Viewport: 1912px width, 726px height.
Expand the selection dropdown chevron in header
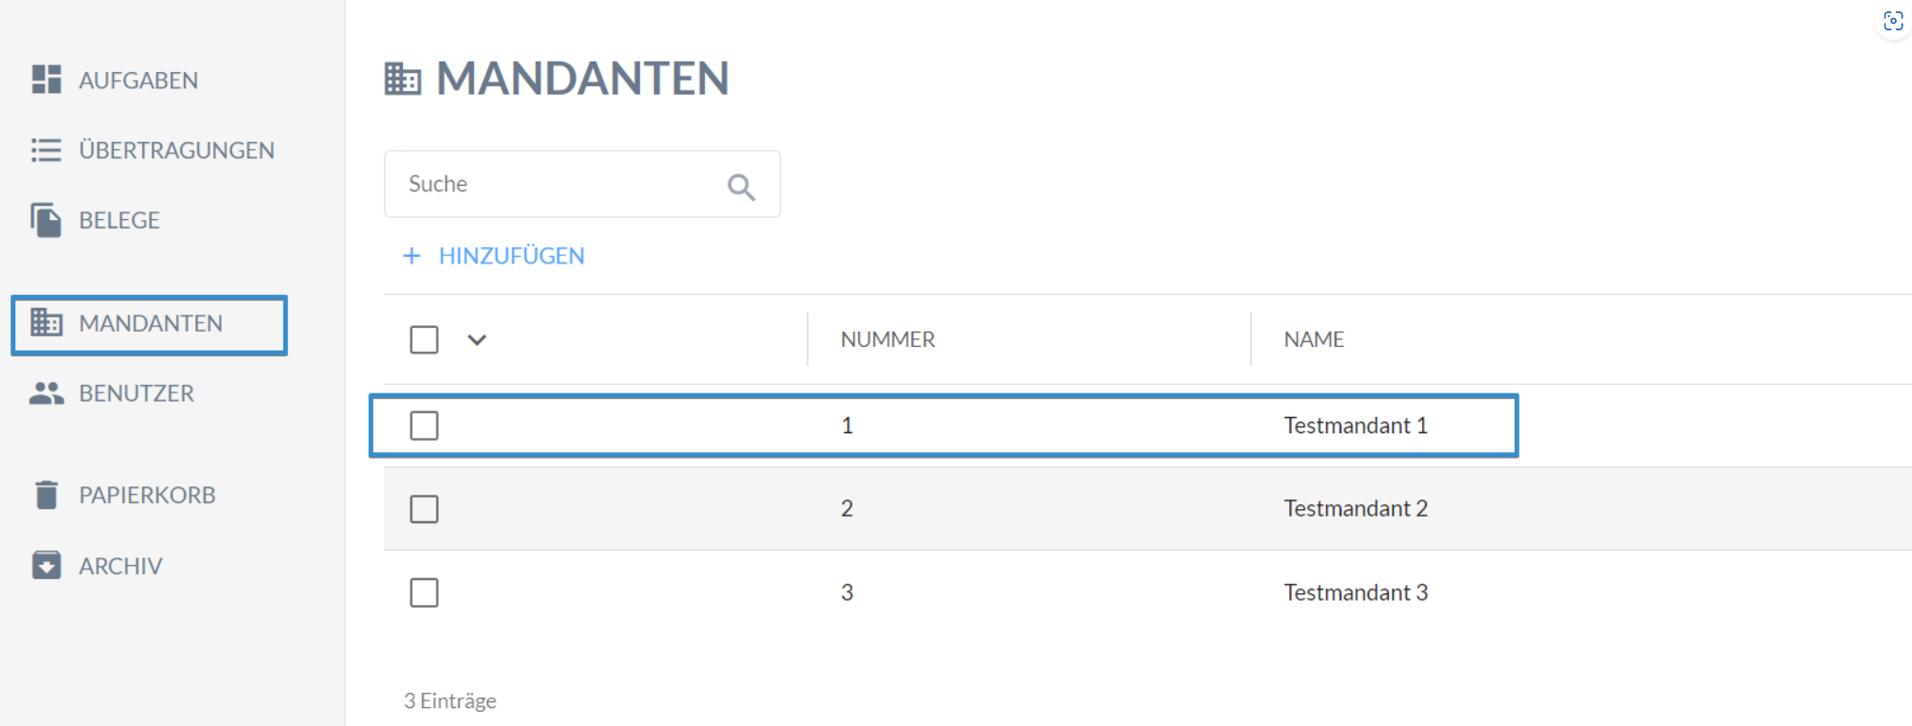tap(477, 339)
